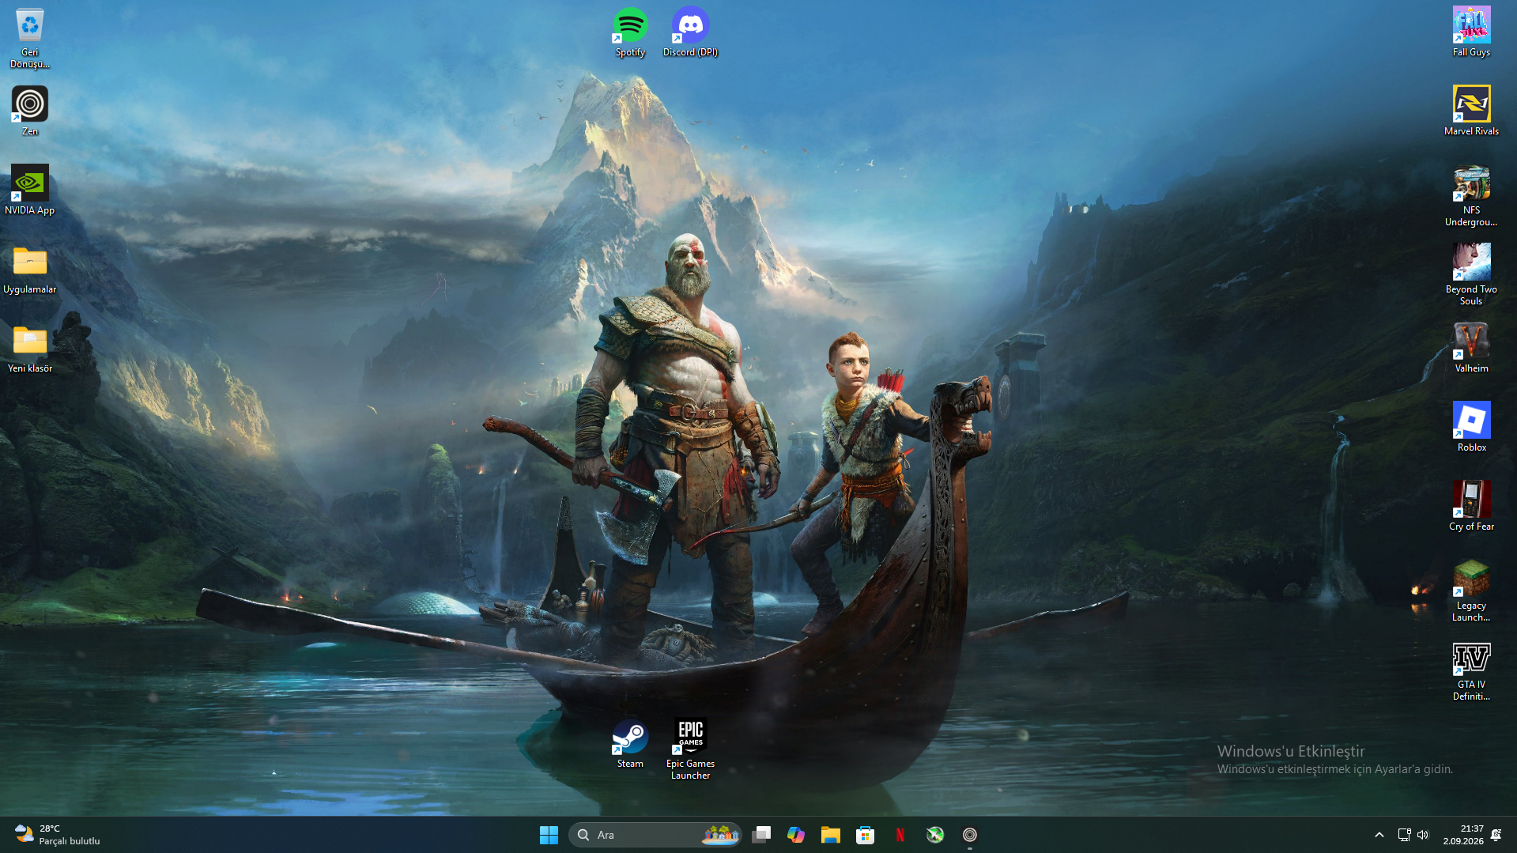Select the Zen browser desktop shortcut
Screen dimensions: 1517x853
pyautogui.click(x=30, y=111)
